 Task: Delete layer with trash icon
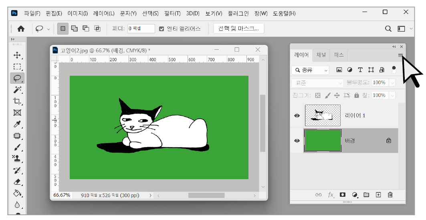tap(390, 195)
